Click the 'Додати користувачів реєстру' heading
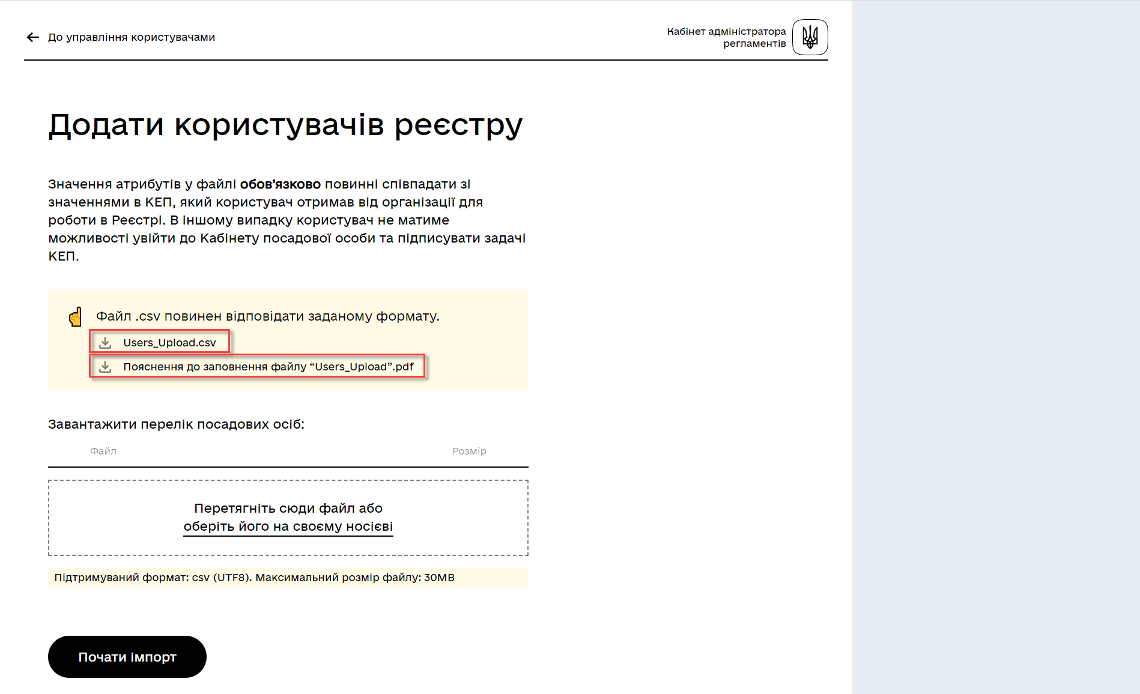The image size is (1140, 694). click(x=285, y=125)
